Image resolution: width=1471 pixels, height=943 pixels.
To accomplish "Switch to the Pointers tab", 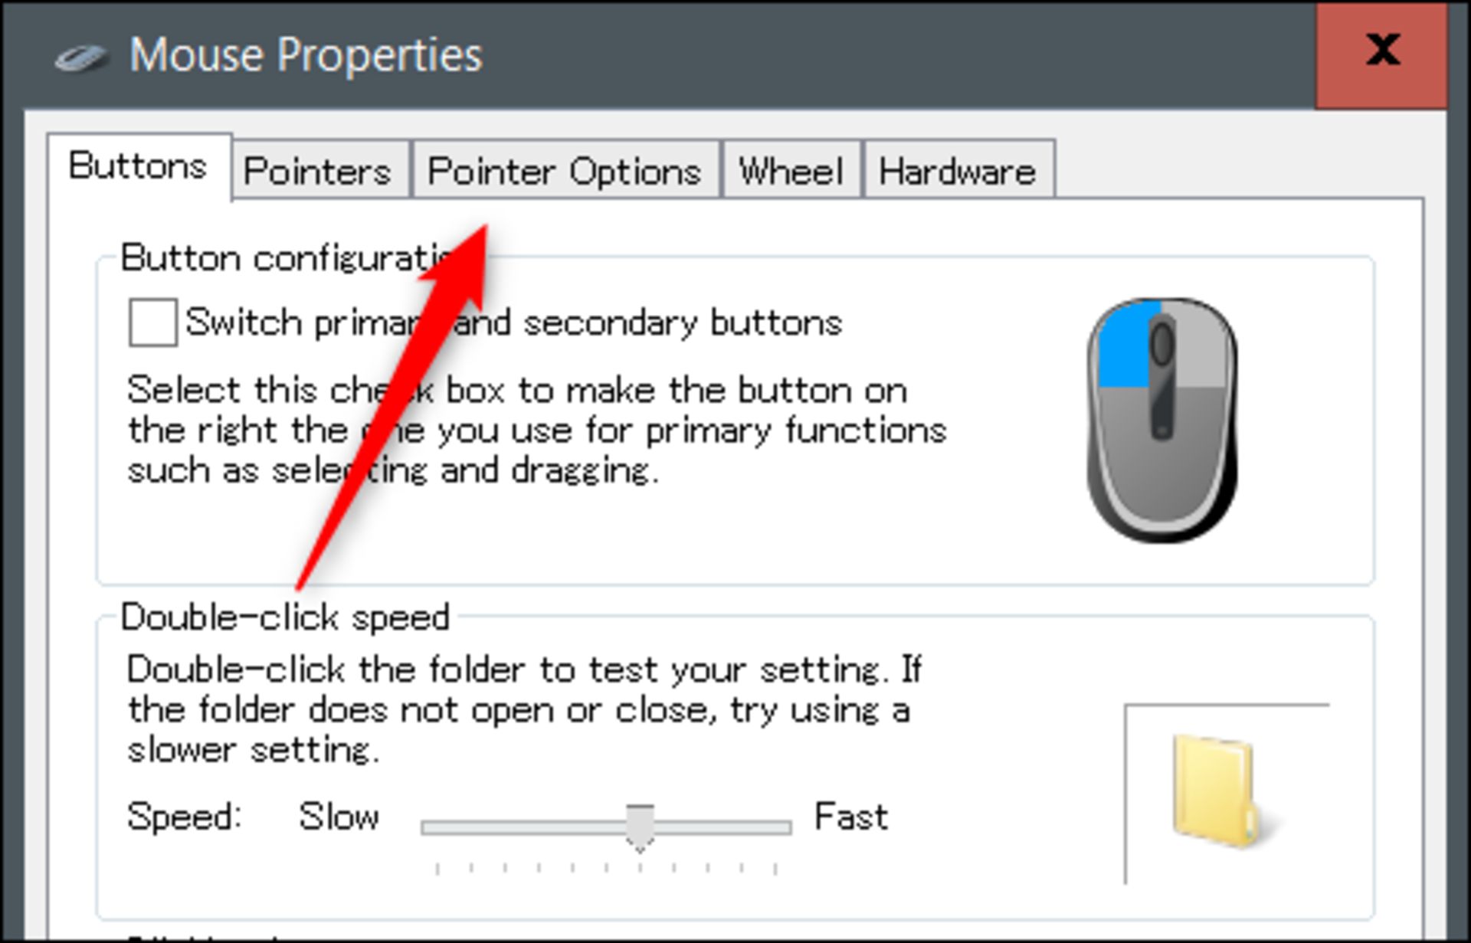I will (317, 170).
